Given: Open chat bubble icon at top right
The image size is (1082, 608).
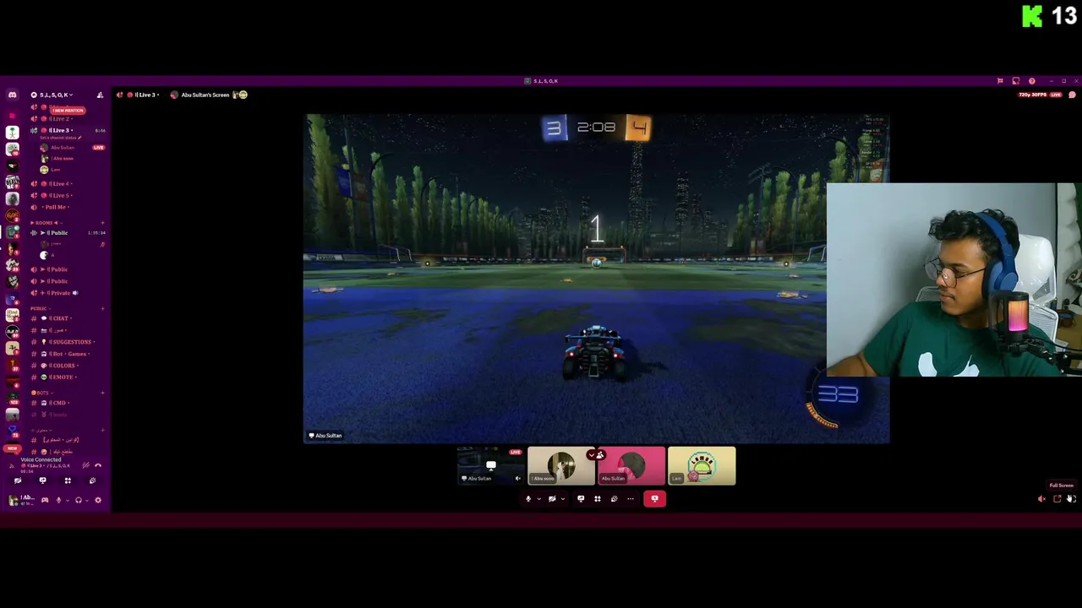Looking at the screenshot, I should pos(1072,95).
